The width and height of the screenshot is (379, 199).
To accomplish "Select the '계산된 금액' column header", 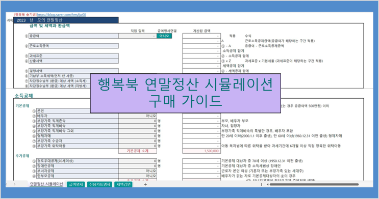I will pyautogui.click(x=201, y=31).
